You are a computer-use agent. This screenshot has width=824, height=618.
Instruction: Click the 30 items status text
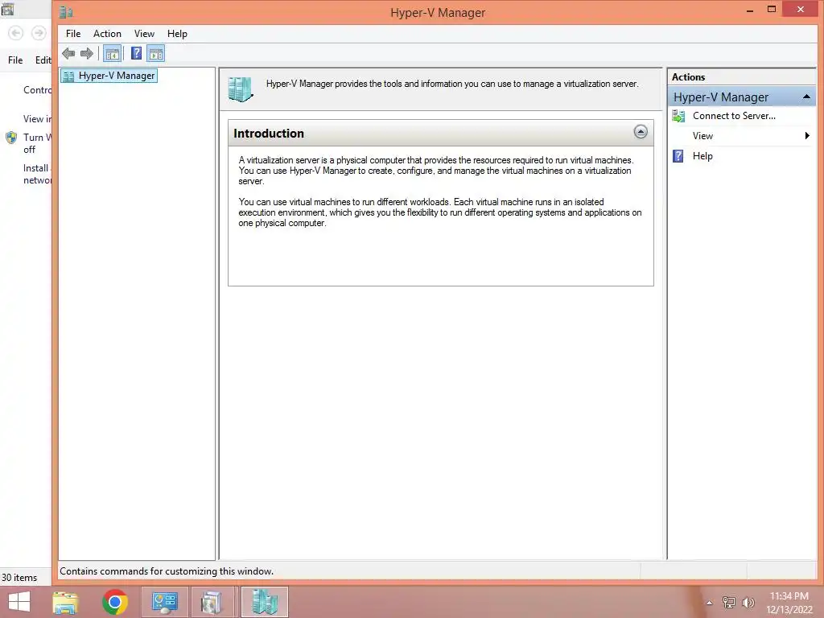point(19,578)
